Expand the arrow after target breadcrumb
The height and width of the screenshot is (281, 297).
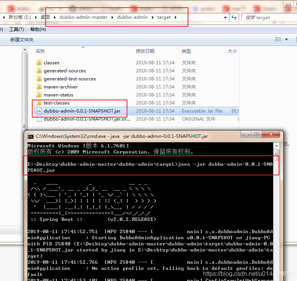(176, 17)
